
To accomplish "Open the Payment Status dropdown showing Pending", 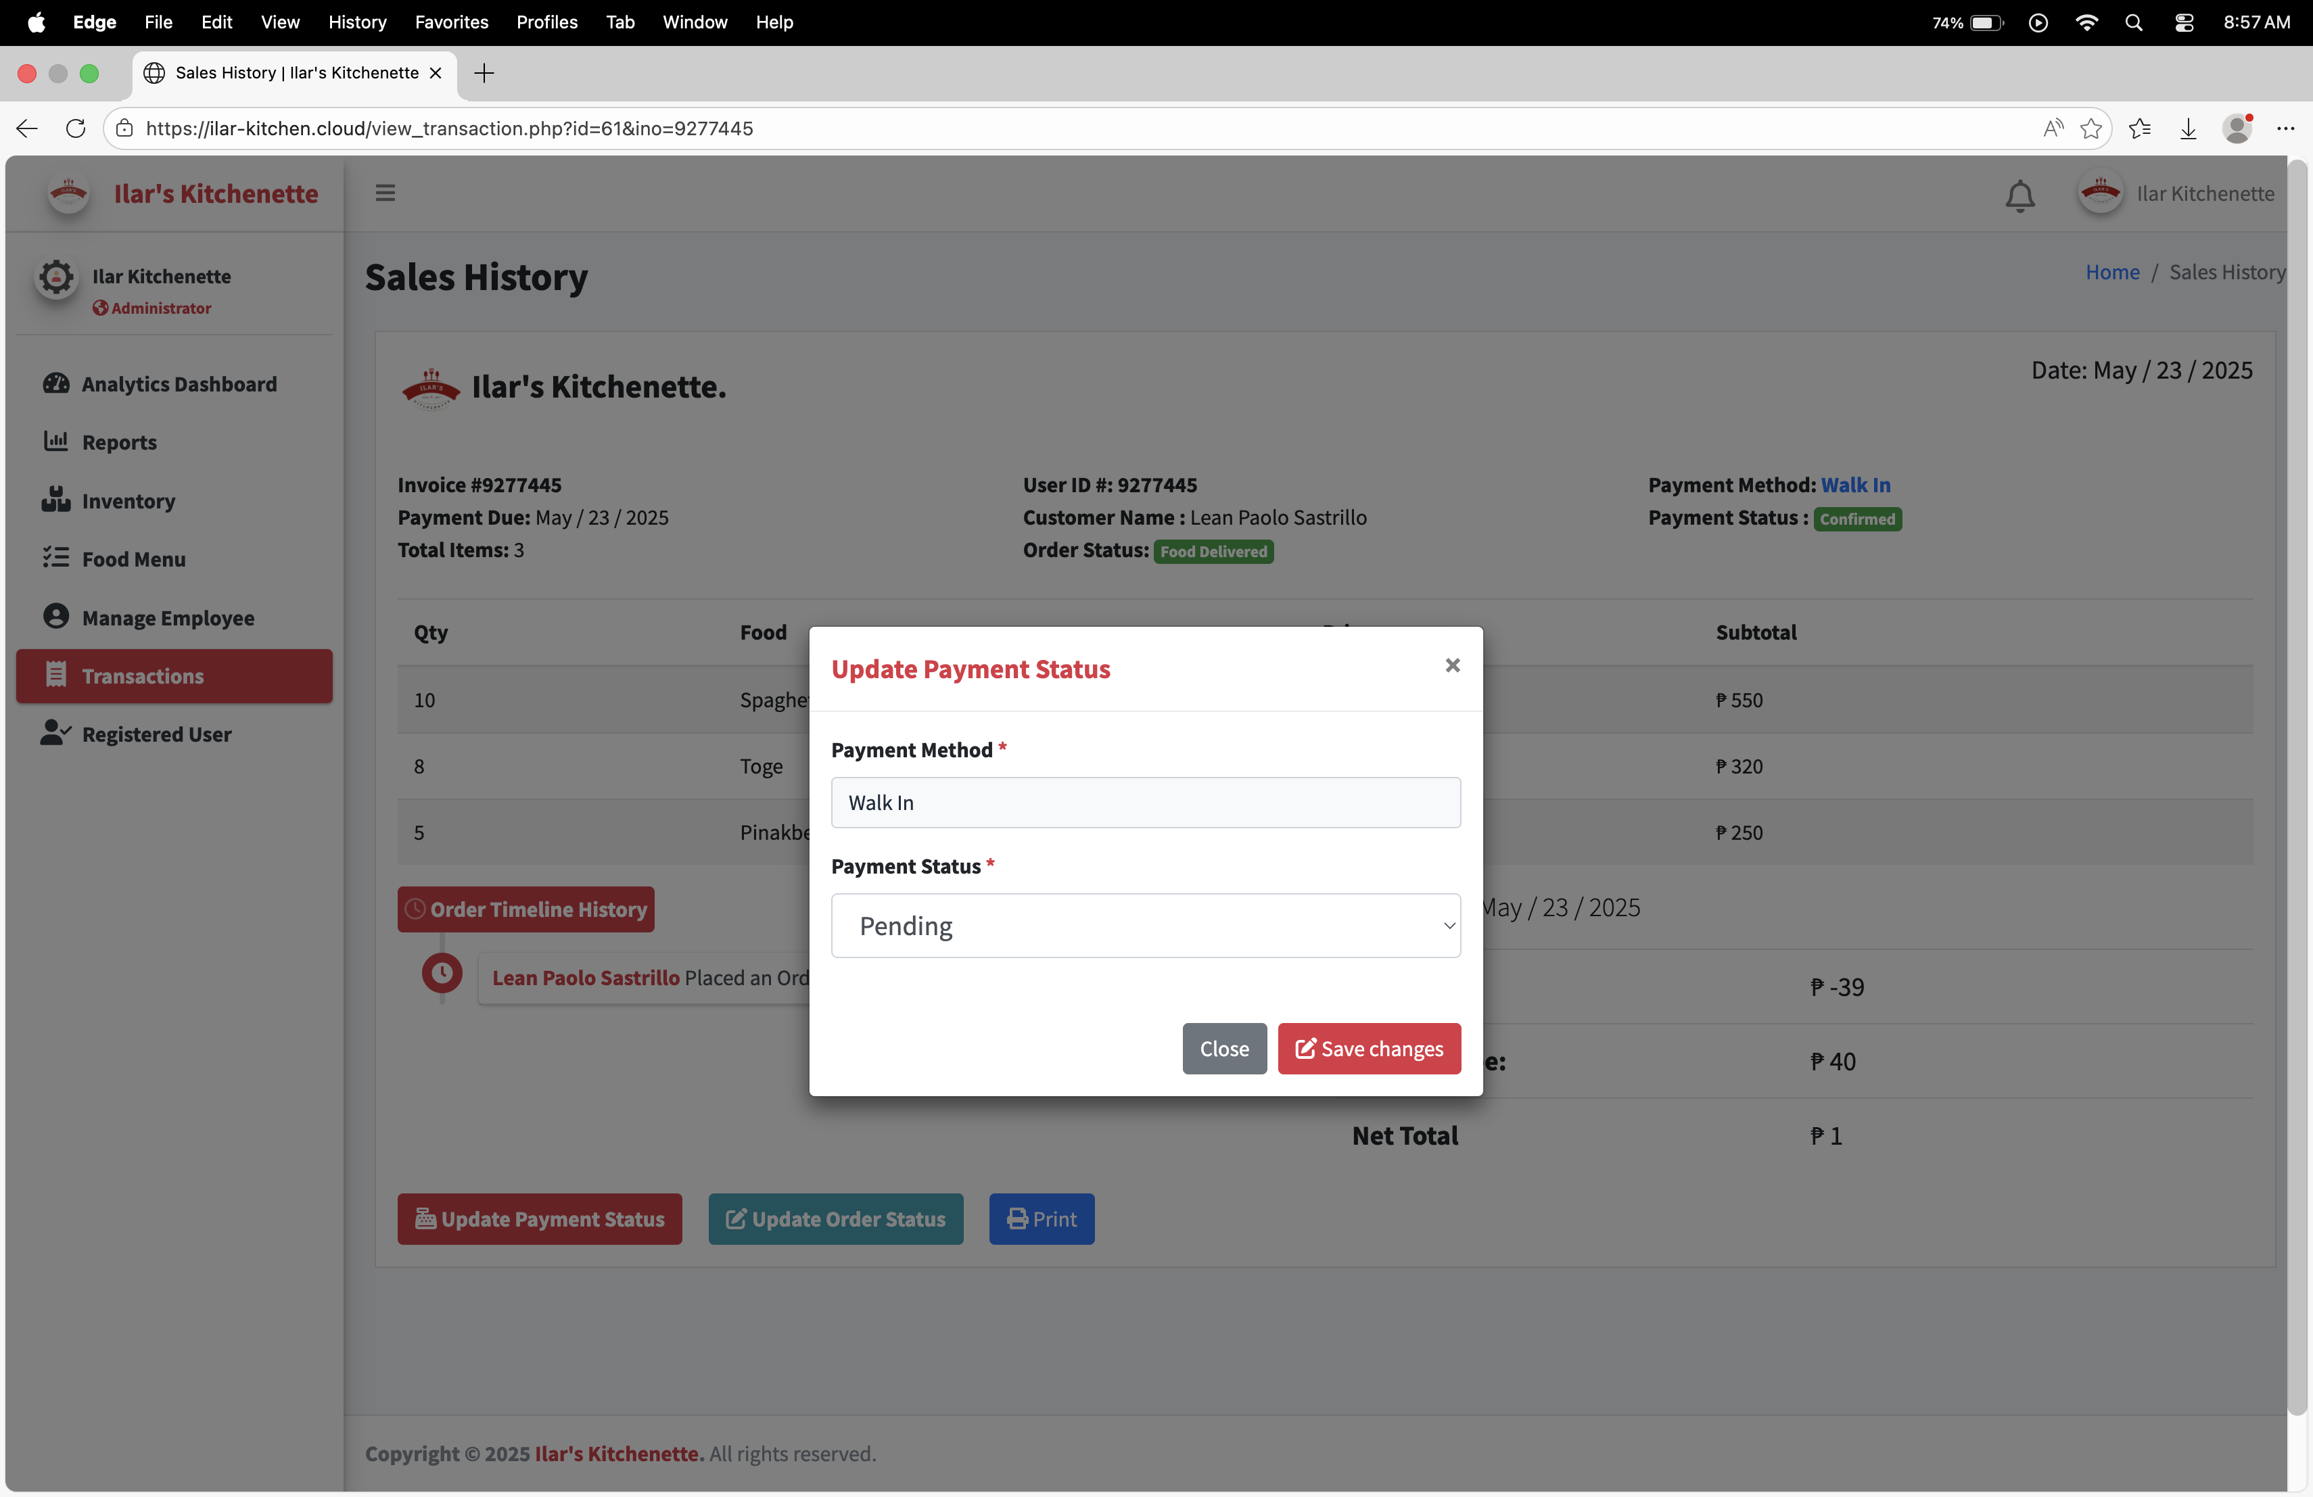I will (1145, 926).
